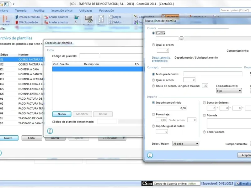
Task: Click the Buscar opción search box
Action: coord(235,10)
